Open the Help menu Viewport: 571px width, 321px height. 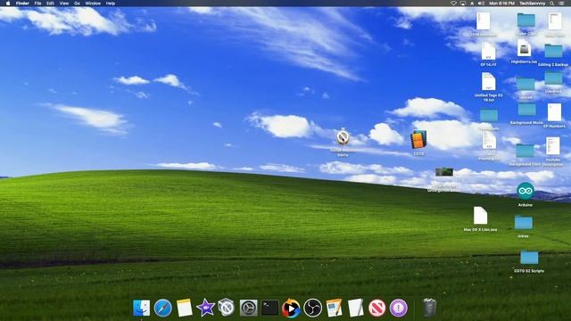click(111, 4)
